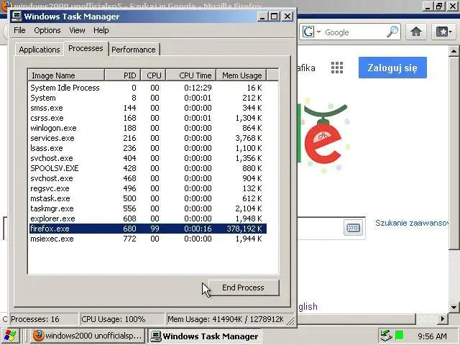The width and height of the screenshot is (460, 345).
Task: Close the Task Manager window
Action: 287,17
